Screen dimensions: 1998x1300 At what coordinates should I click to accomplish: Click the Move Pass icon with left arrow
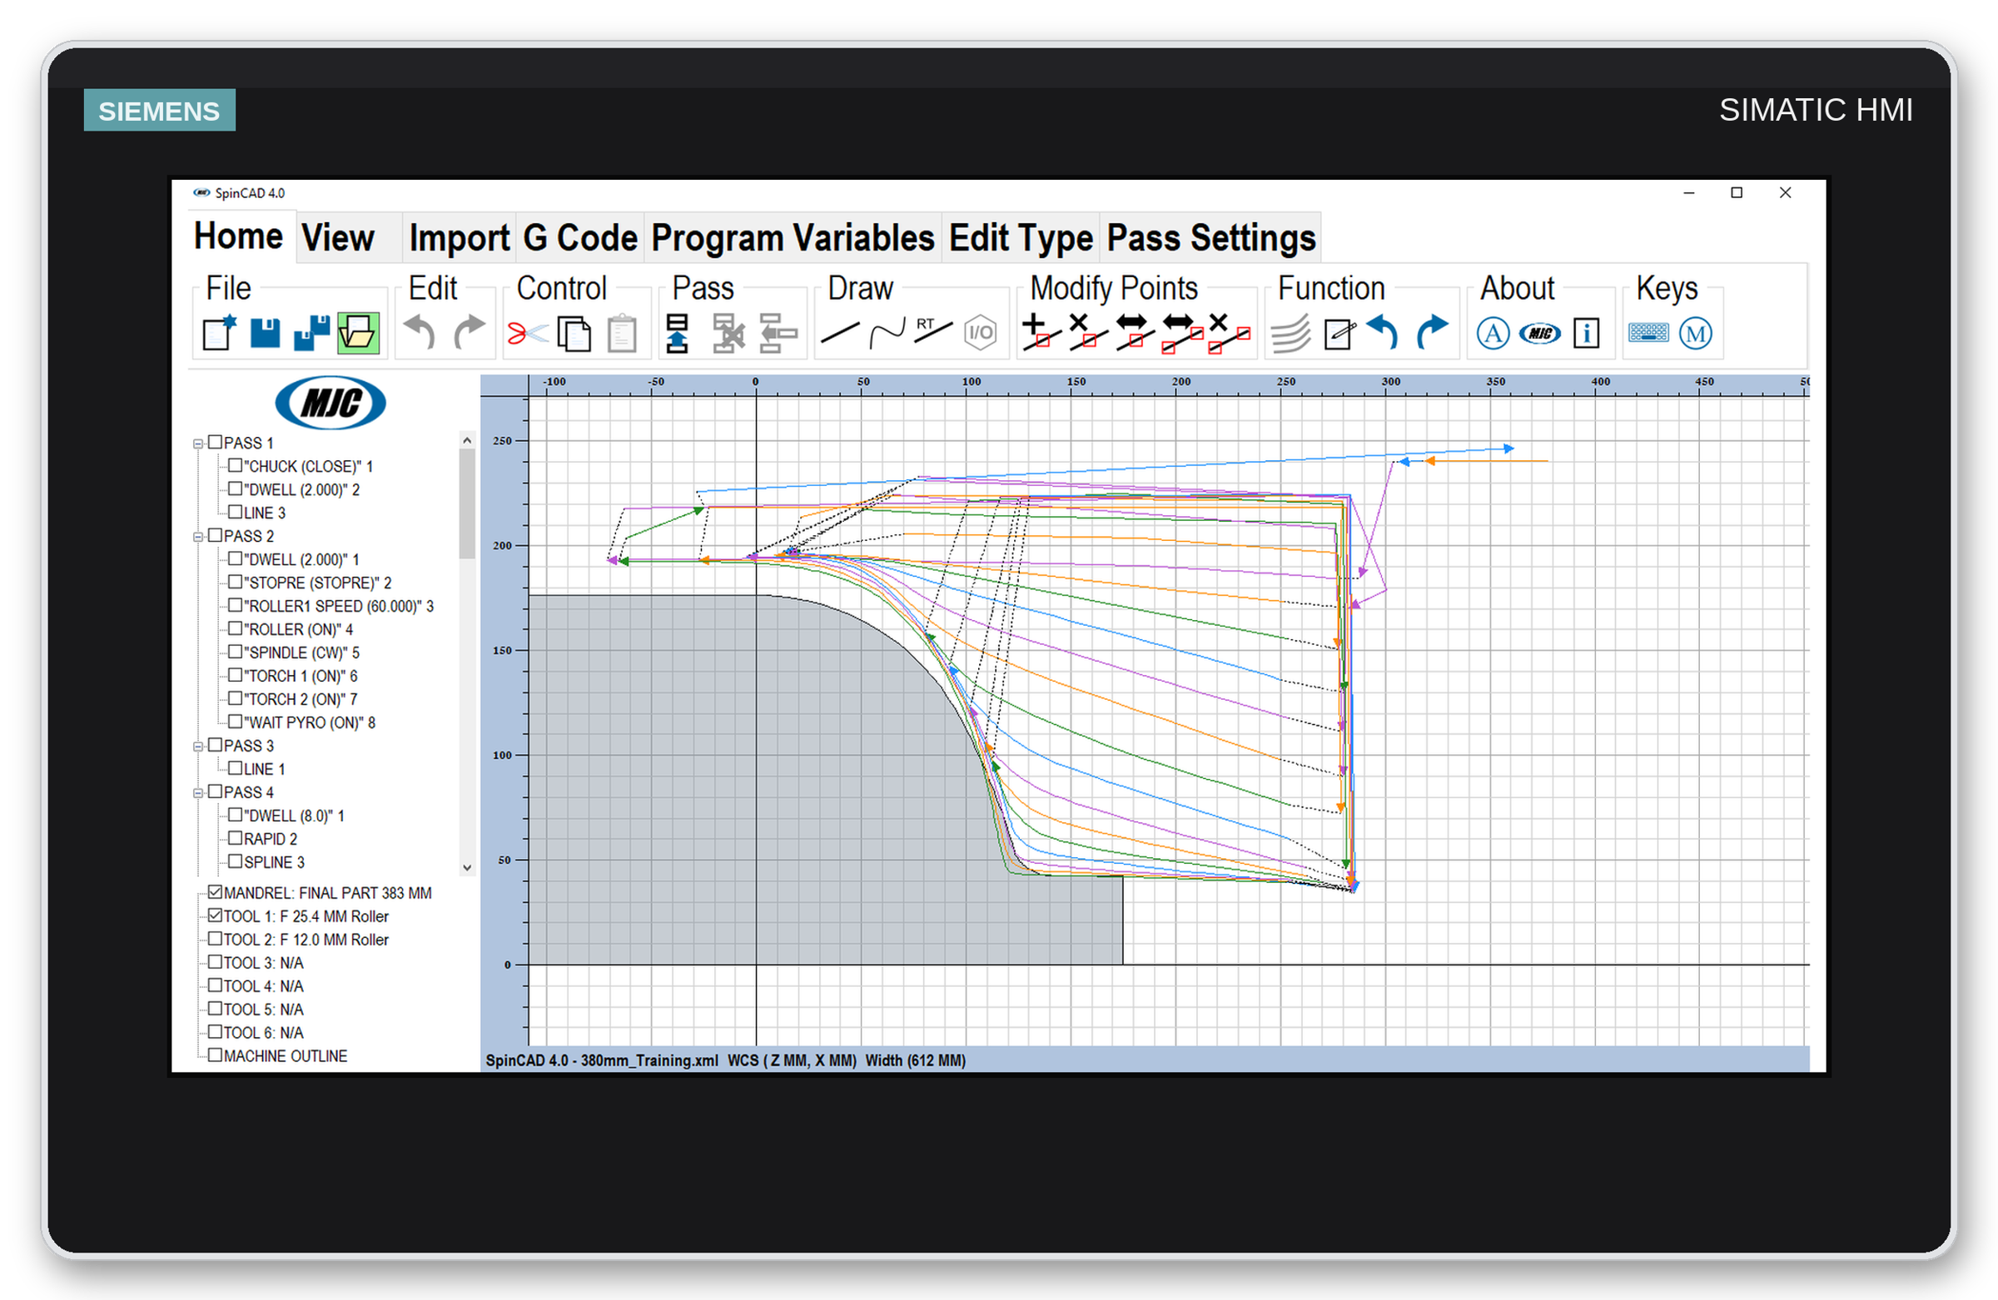click(778, 333)
